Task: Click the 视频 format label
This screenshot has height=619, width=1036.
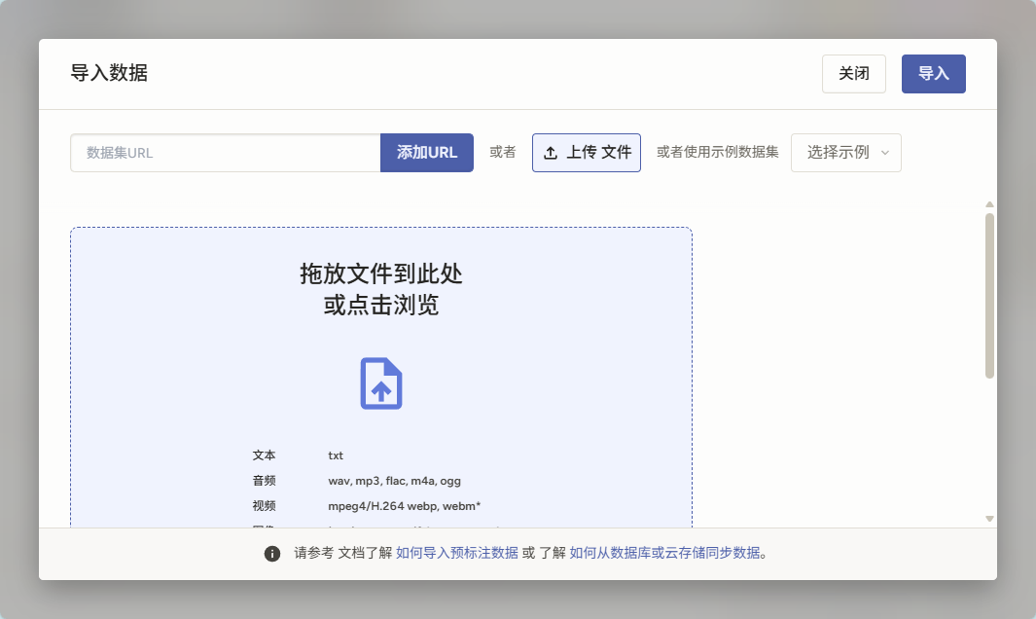Action: tap(264, 505)
